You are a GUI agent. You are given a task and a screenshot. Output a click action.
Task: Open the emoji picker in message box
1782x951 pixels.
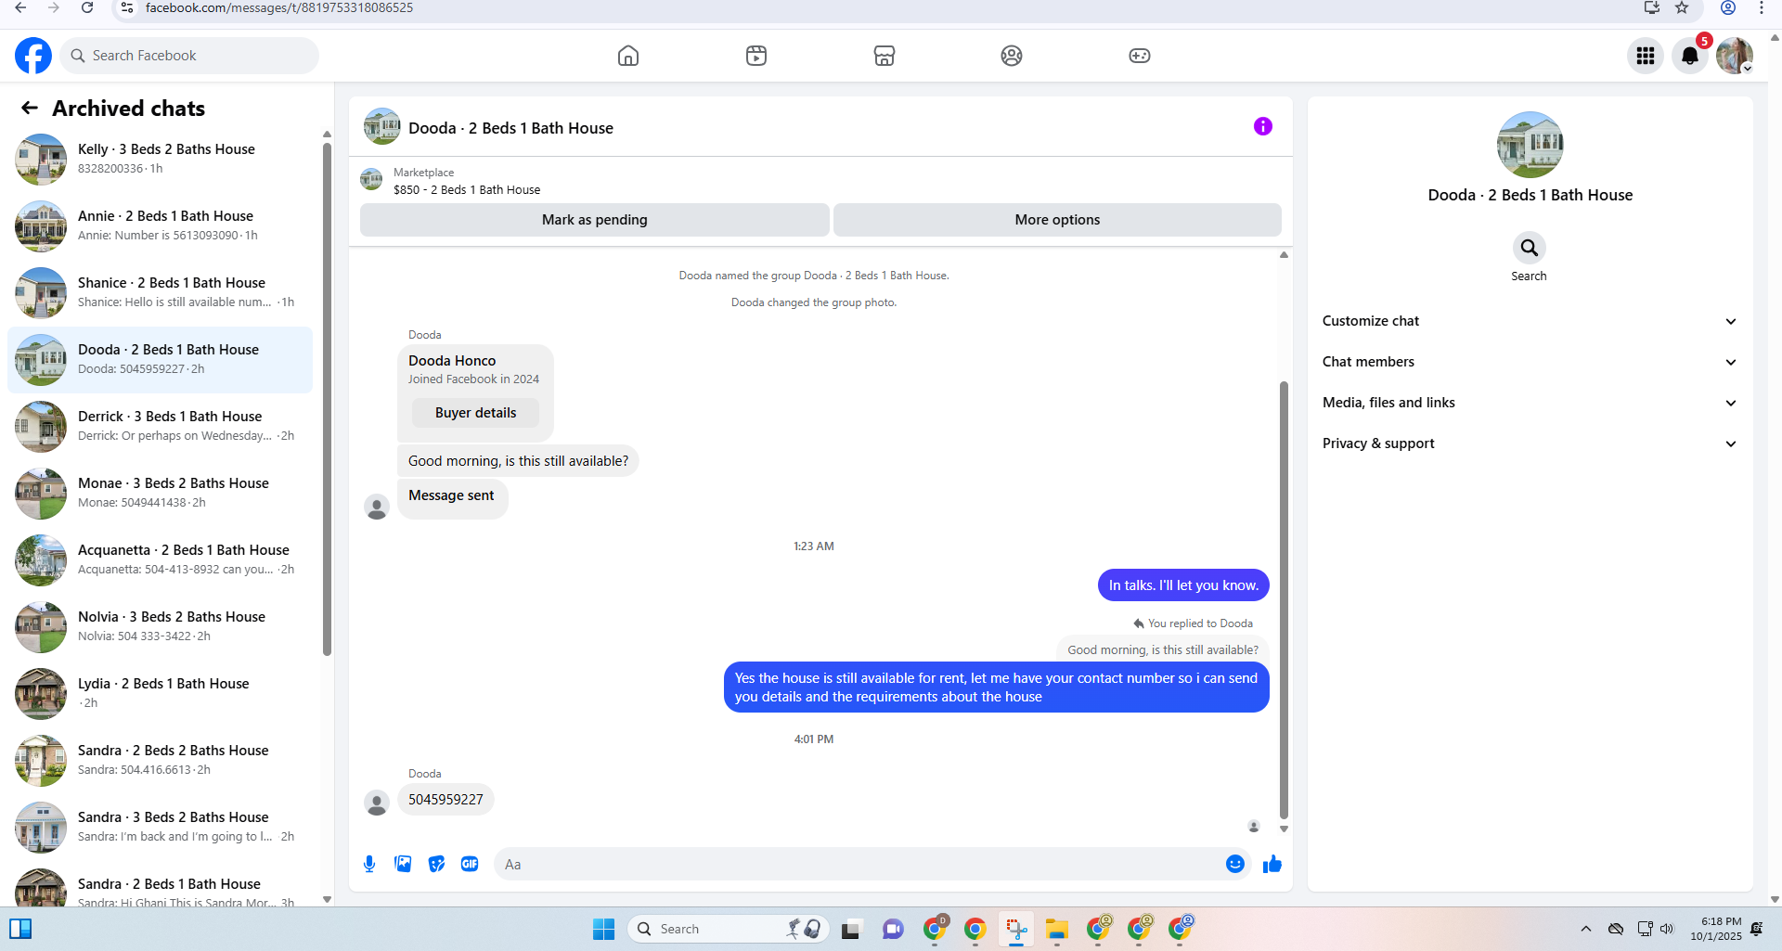click(x=1235, y=864)
